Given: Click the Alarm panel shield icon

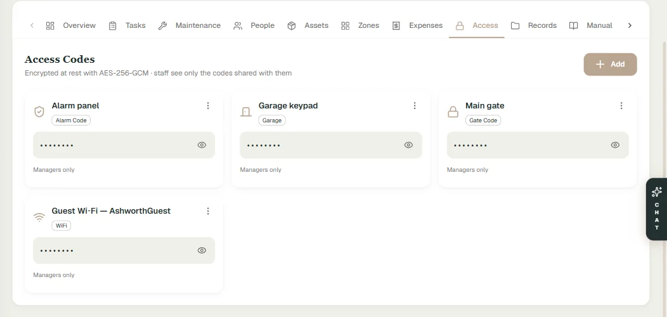Looking at the screenshot, I should coord(39,112).
